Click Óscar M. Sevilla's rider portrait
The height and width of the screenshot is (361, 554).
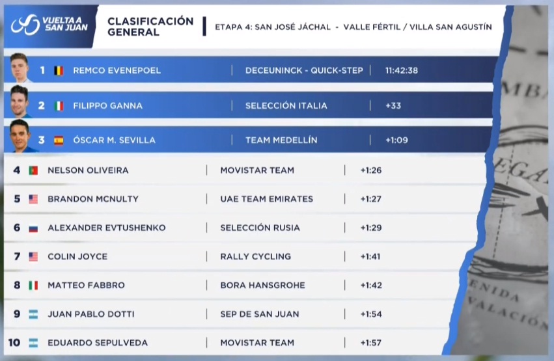[x=20, y=135]
